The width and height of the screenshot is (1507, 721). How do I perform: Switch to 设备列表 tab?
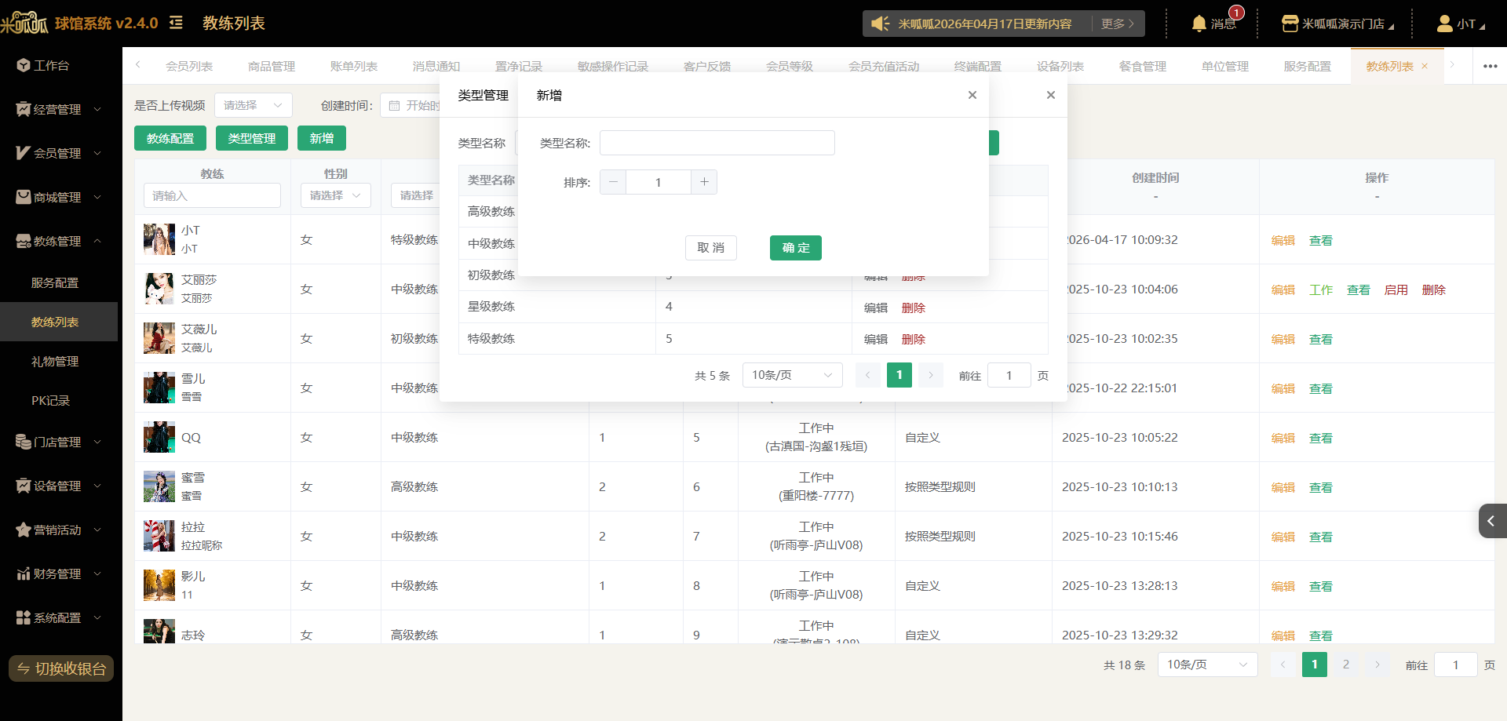pos(1060,66)
